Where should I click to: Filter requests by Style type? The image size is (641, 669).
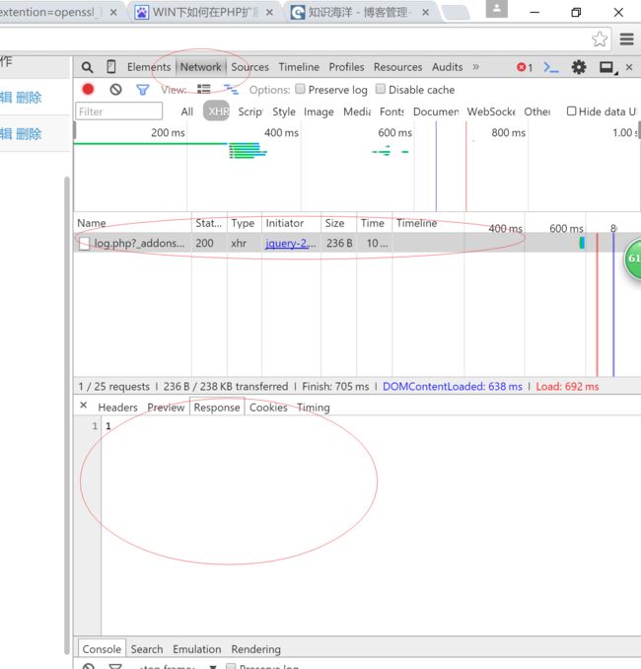[284, 111]
